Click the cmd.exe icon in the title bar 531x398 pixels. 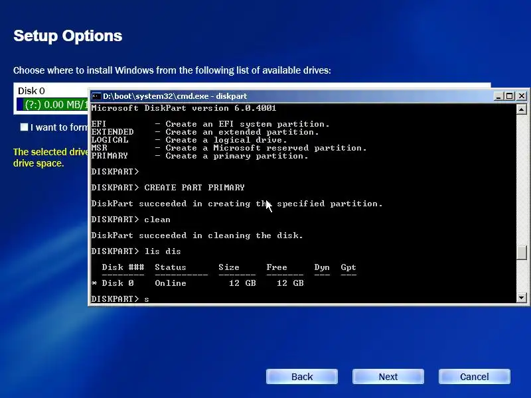pyautogui.click(x=96, y=96)
